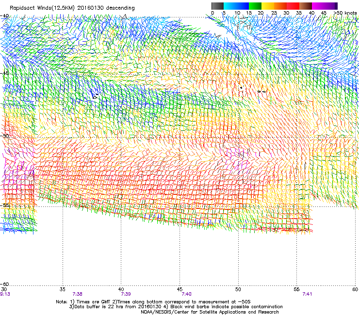This screenshot has width=359, height=315.
Task: Click the '-55' latitude axis label
Action: 4,205
